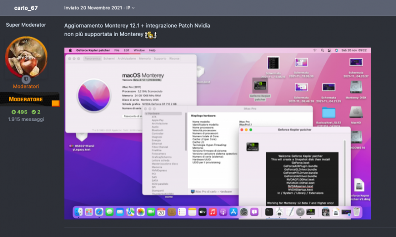Click Spotlight search icon in menu bar

click(x=322, y=50)
